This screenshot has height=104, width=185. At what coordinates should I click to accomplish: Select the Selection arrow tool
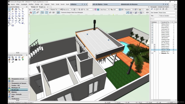point(10,9)
